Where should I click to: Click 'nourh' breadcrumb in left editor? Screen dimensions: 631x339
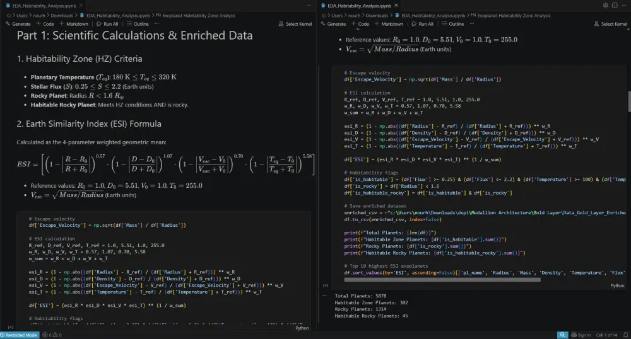(39, 16)
